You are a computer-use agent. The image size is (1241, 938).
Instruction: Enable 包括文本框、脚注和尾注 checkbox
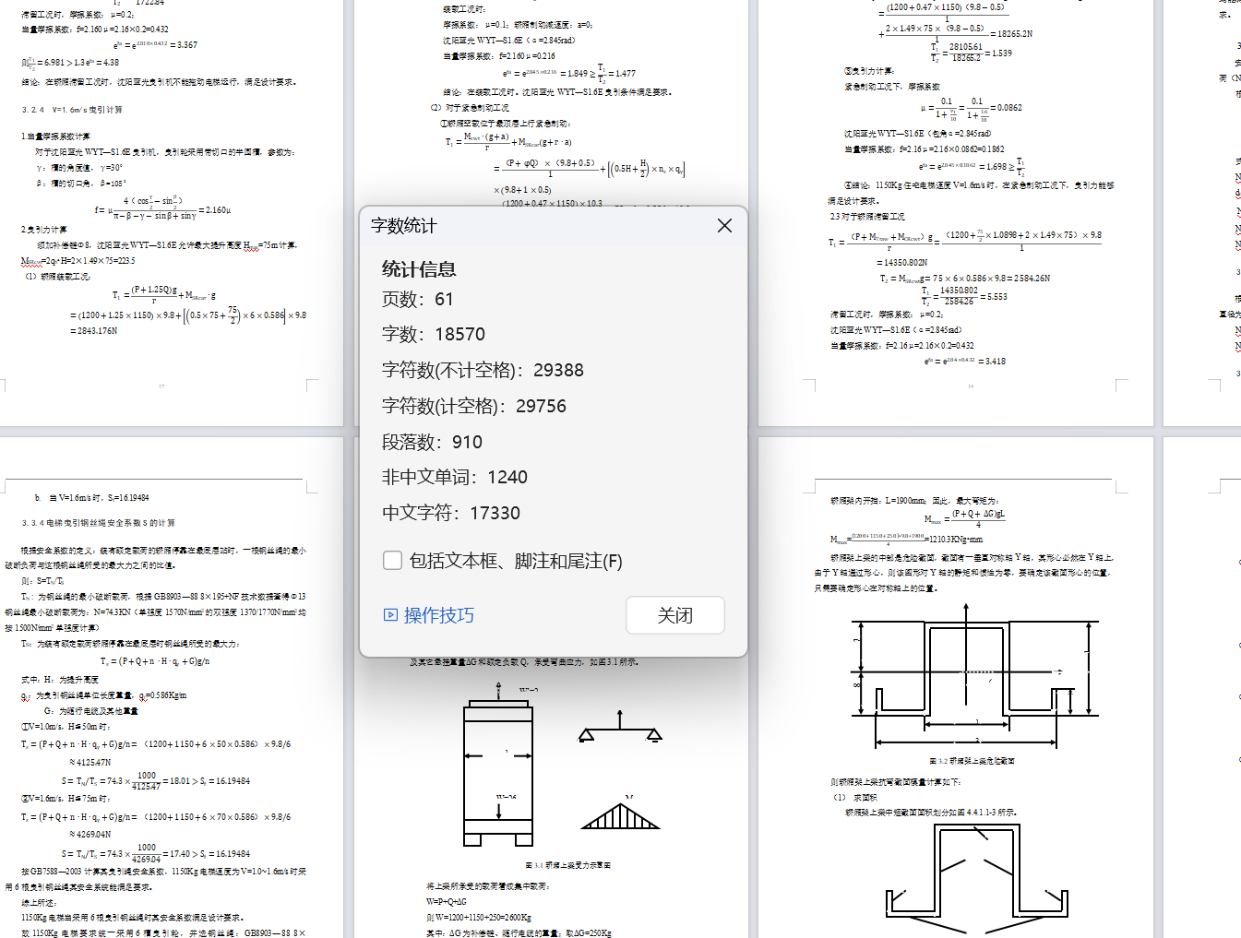point(392,561)
